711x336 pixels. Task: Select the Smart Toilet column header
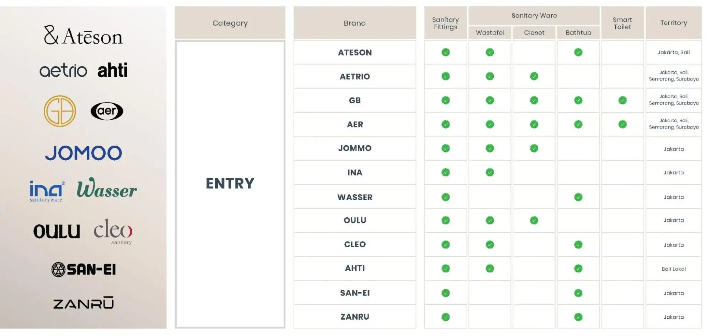(x=622, y=23)
